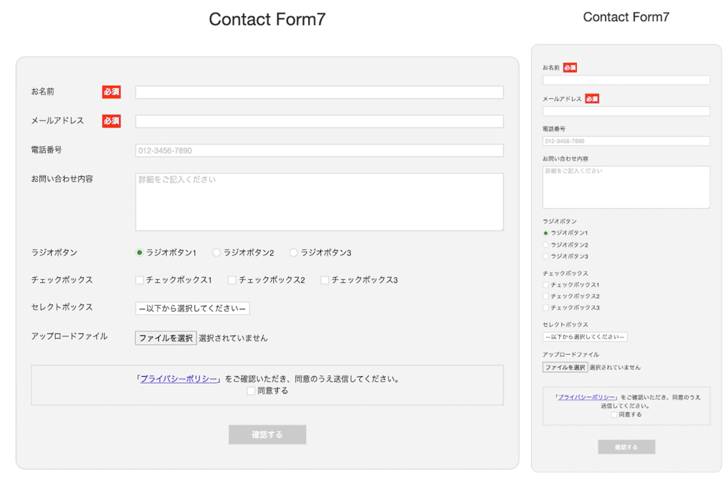Click the アップロードファイル label in the wide form
The height and width of the screenshot is (485, 728).
(69, 336)
